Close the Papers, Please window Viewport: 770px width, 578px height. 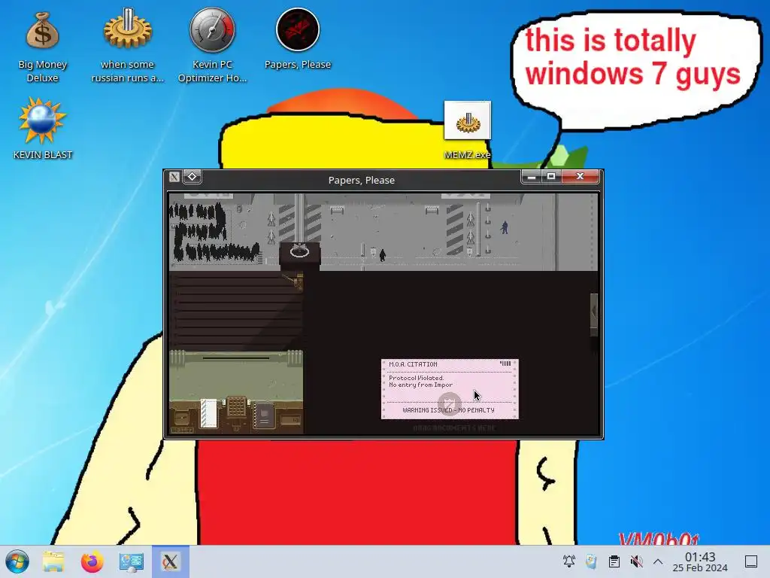click(x=580, y=176)
